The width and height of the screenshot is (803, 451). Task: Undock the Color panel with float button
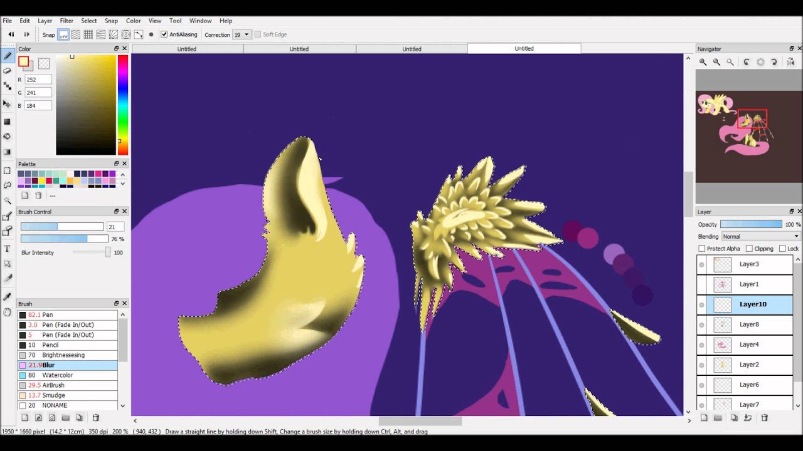pos(116,49)
